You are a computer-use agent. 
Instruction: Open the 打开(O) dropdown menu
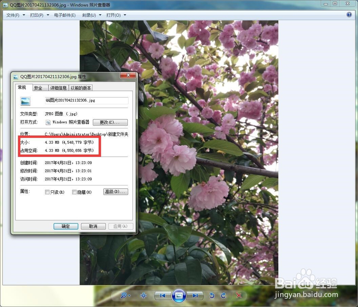116,15
